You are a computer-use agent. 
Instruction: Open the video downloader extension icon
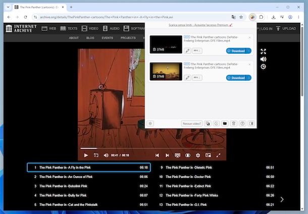pyautogui.click(x=252, y=17)
